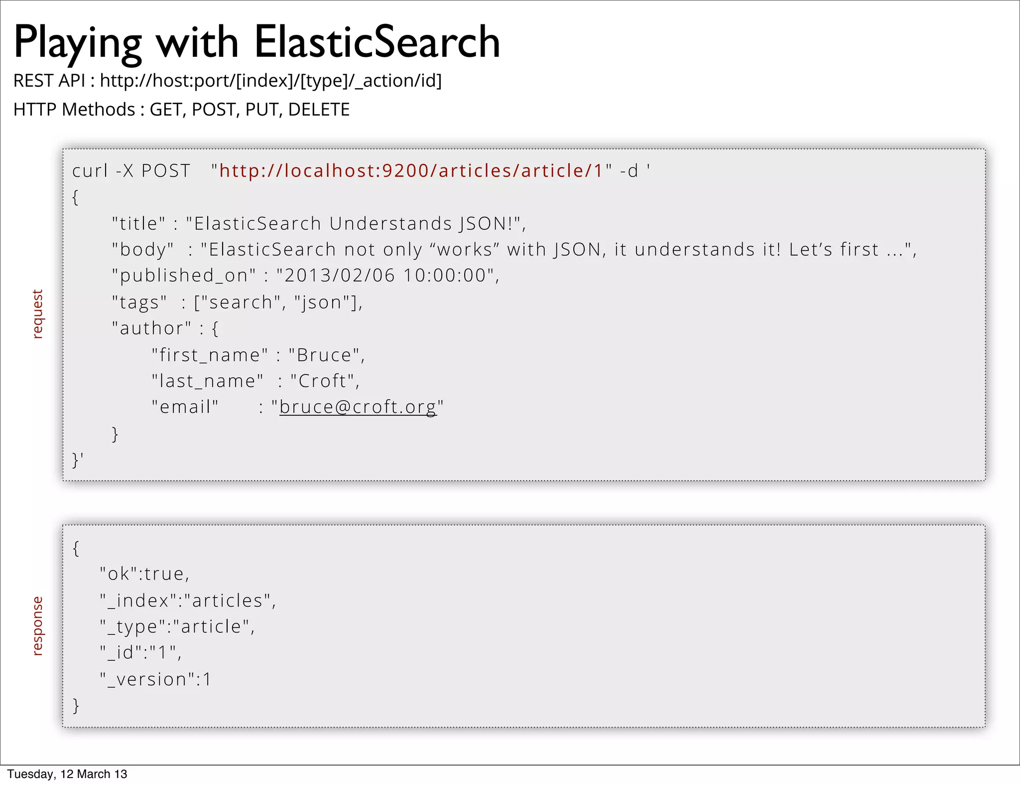Click the red localhost:9200 articles URL
This screenshot has height=785, width=1020.
(x=411, y=171)
